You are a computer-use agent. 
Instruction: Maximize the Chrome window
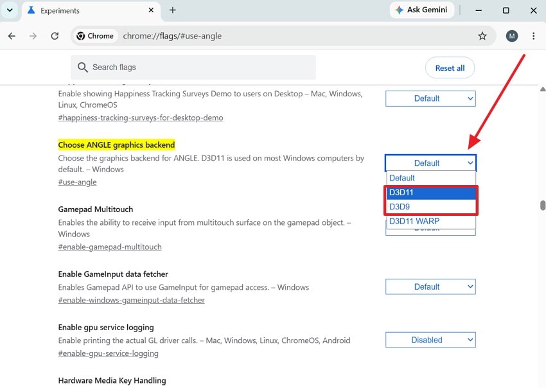[506, 10]
